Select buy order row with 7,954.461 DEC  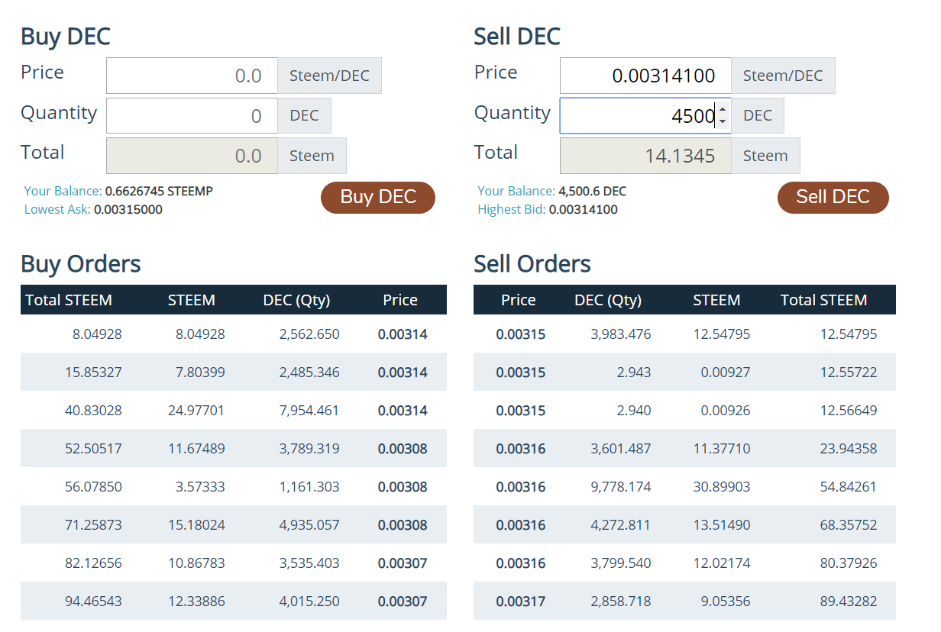coord(233,411)
